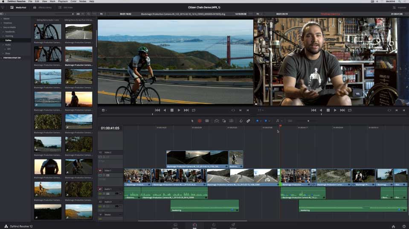
Task: Toggle the clip linking chain icon
Action: point(248,121)
